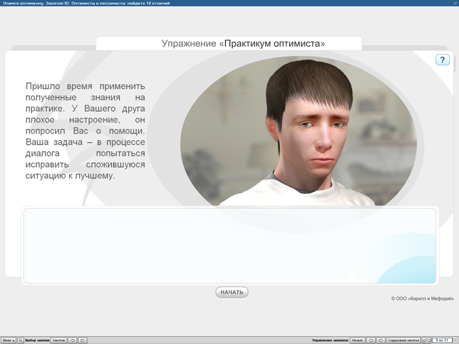This screenshot has height=344, width=459.
Task: Open the help question mark icon
Action: [x=442, y=59]
